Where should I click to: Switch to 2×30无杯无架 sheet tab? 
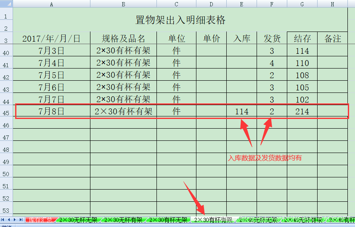[78, 220]
